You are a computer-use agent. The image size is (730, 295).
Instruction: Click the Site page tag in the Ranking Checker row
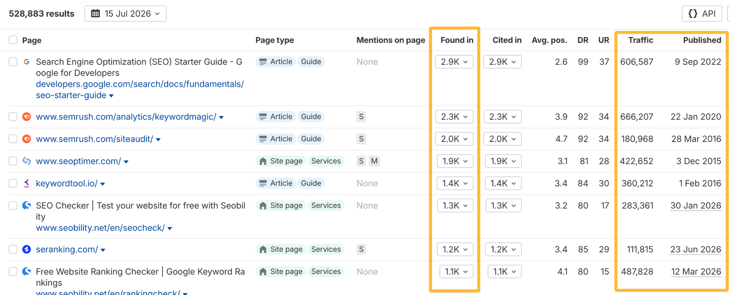point(281,272)
